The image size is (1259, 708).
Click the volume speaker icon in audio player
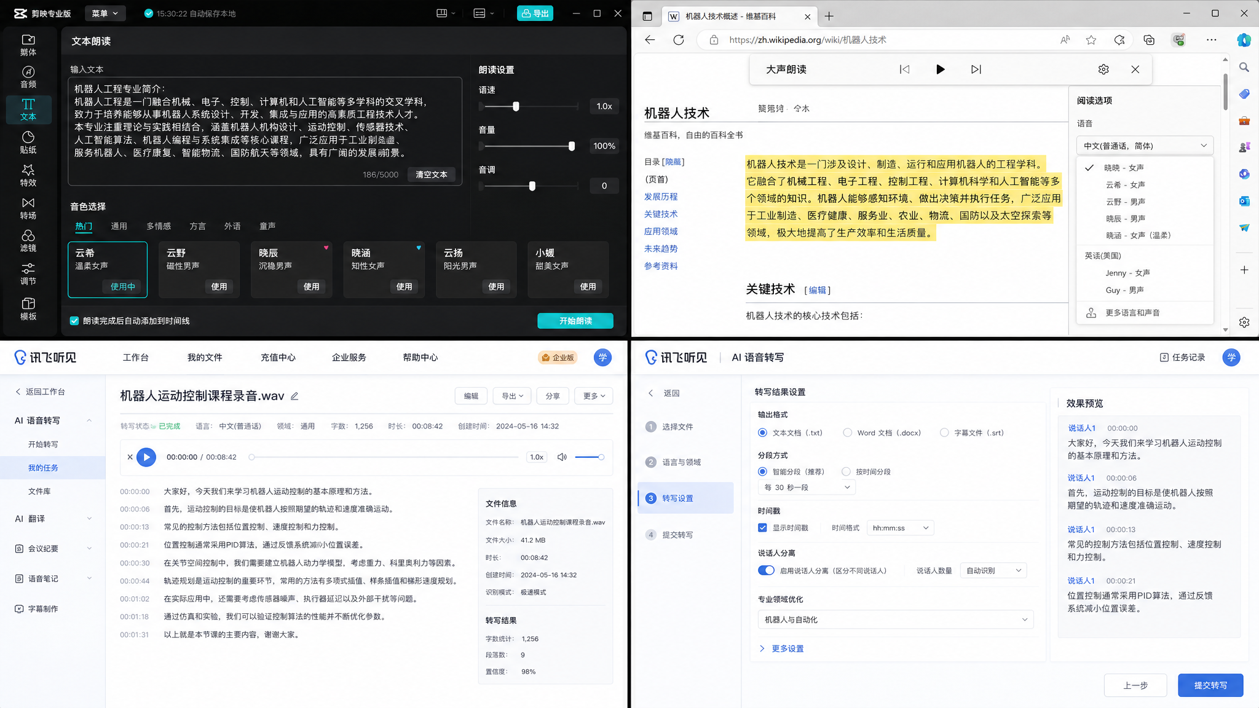coord(562,457)
